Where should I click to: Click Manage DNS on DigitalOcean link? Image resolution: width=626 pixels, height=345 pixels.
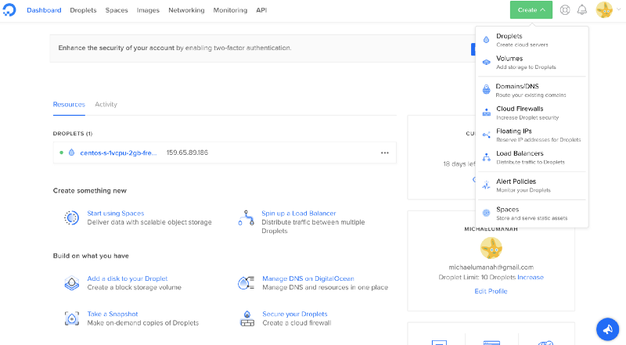(x=308, y=279)
